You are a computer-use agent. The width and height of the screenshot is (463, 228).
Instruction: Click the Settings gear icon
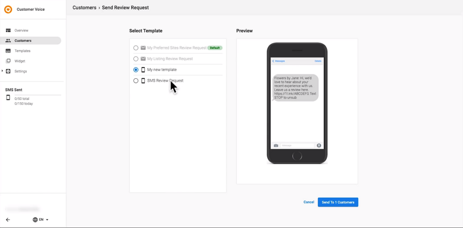(x=8, y=71)
